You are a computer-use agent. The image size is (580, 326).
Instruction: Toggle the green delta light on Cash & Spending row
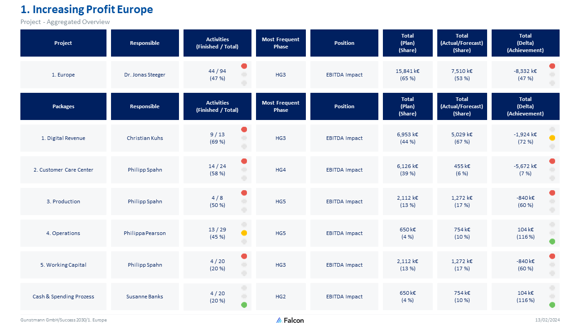coord(552,305)
